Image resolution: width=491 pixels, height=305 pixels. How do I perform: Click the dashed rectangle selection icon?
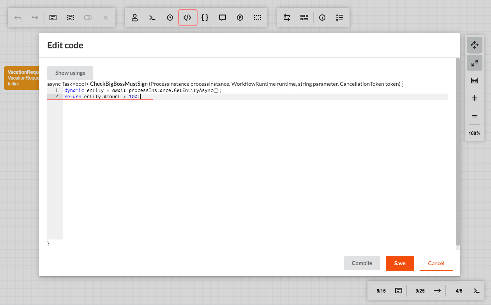point(258,18)
